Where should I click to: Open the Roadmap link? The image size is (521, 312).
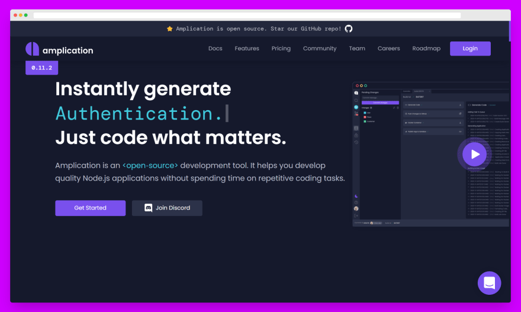click(426, 49)
